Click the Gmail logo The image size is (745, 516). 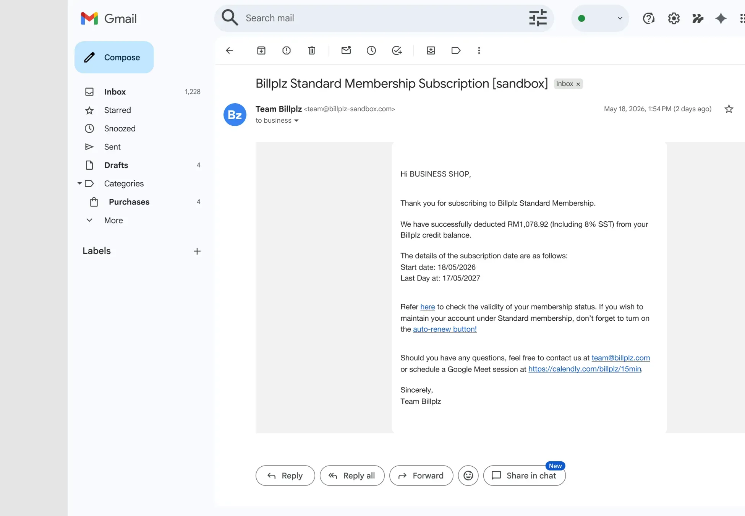[x=109, y=18]
